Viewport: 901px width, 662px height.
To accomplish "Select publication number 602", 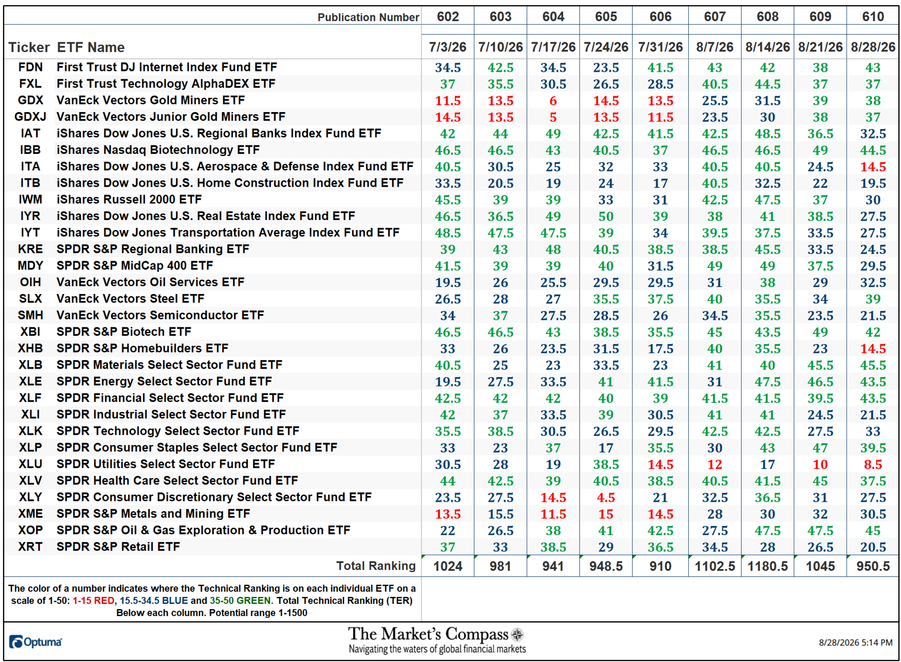I will (x=447, y=16).
